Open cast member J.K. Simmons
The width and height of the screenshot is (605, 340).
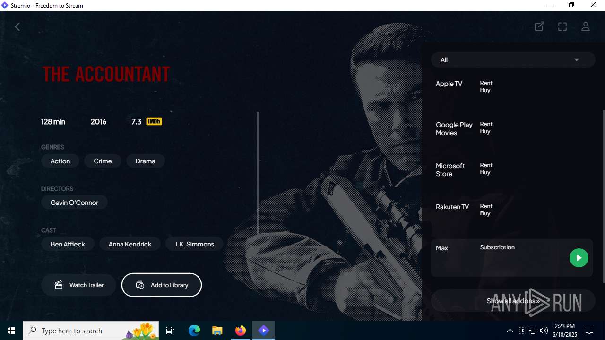pyautogui.click(x=194, y=244)
